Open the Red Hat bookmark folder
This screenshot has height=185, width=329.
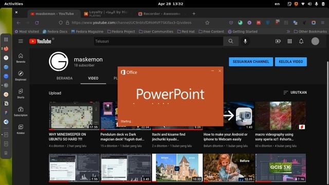186,31
